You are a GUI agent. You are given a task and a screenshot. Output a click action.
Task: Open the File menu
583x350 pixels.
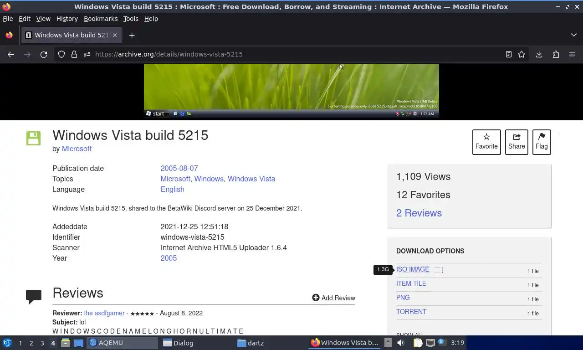click(x=8, y=19)
